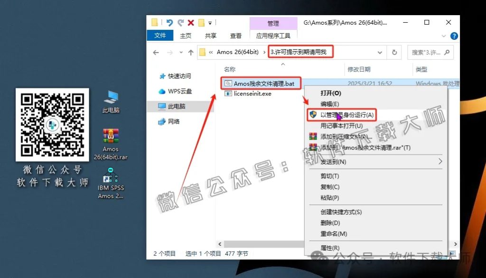Click the up arrow to go to parent folder
486x278 pixels.
point(191,52)
